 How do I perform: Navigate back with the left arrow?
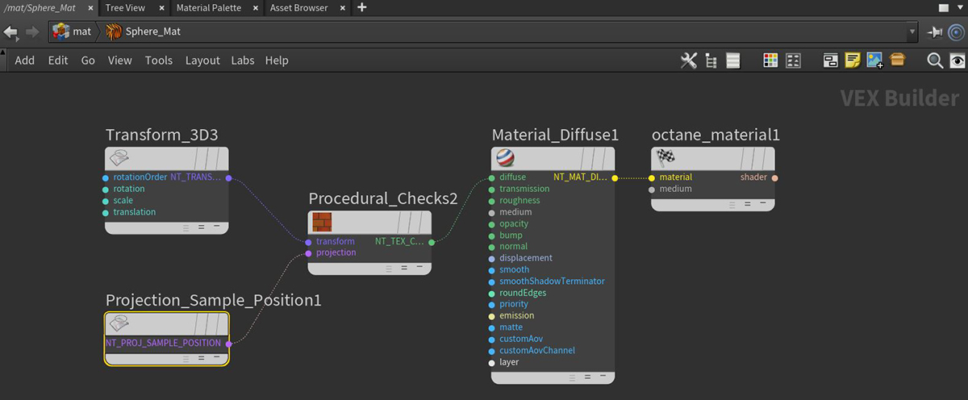[11, 32]
